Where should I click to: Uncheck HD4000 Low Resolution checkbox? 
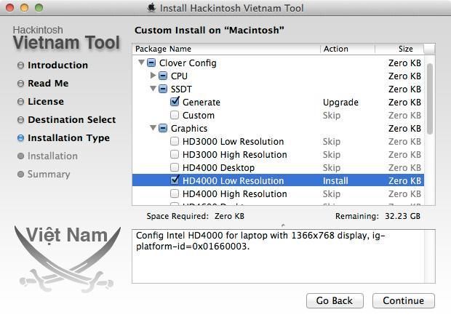(175, 180)
